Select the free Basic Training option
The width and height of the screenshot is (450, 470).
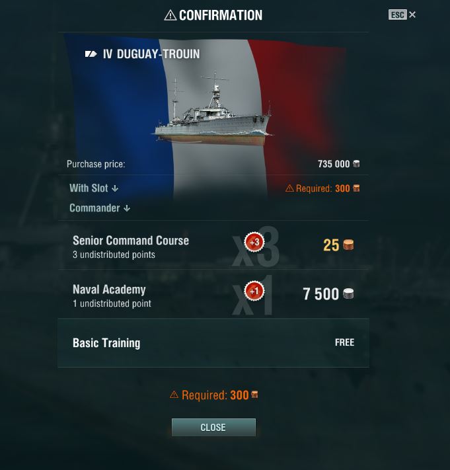coord(213,343)
